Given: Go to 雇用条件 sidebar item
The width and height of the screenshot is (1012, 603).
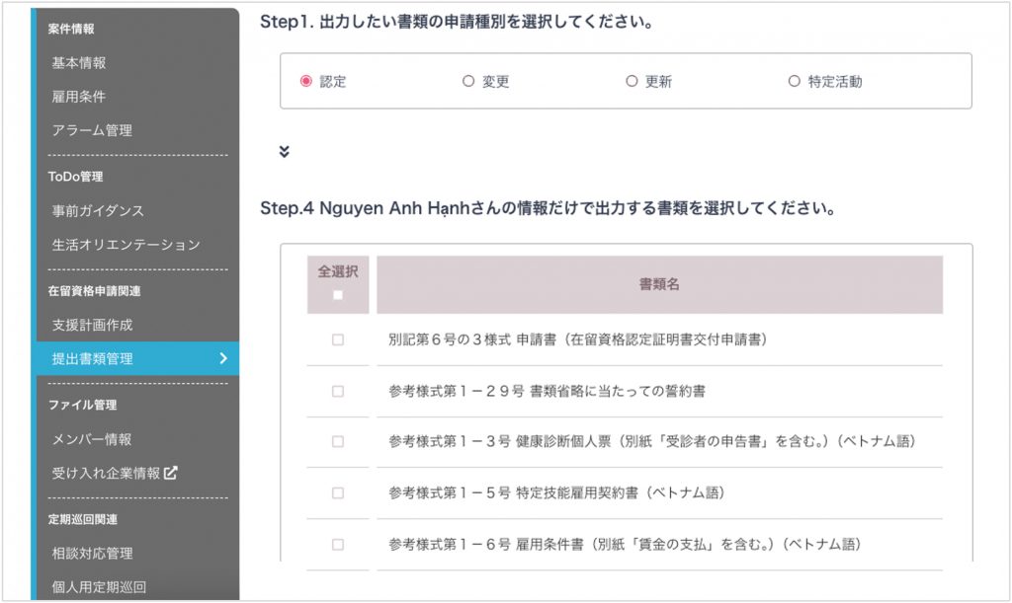Looking at the screenshot, I should click(79, 97).
